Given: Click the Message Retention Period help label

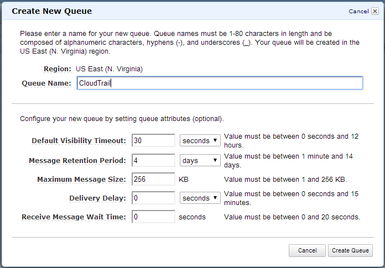Looking at the screenshot, I should (x=77, y=161).
